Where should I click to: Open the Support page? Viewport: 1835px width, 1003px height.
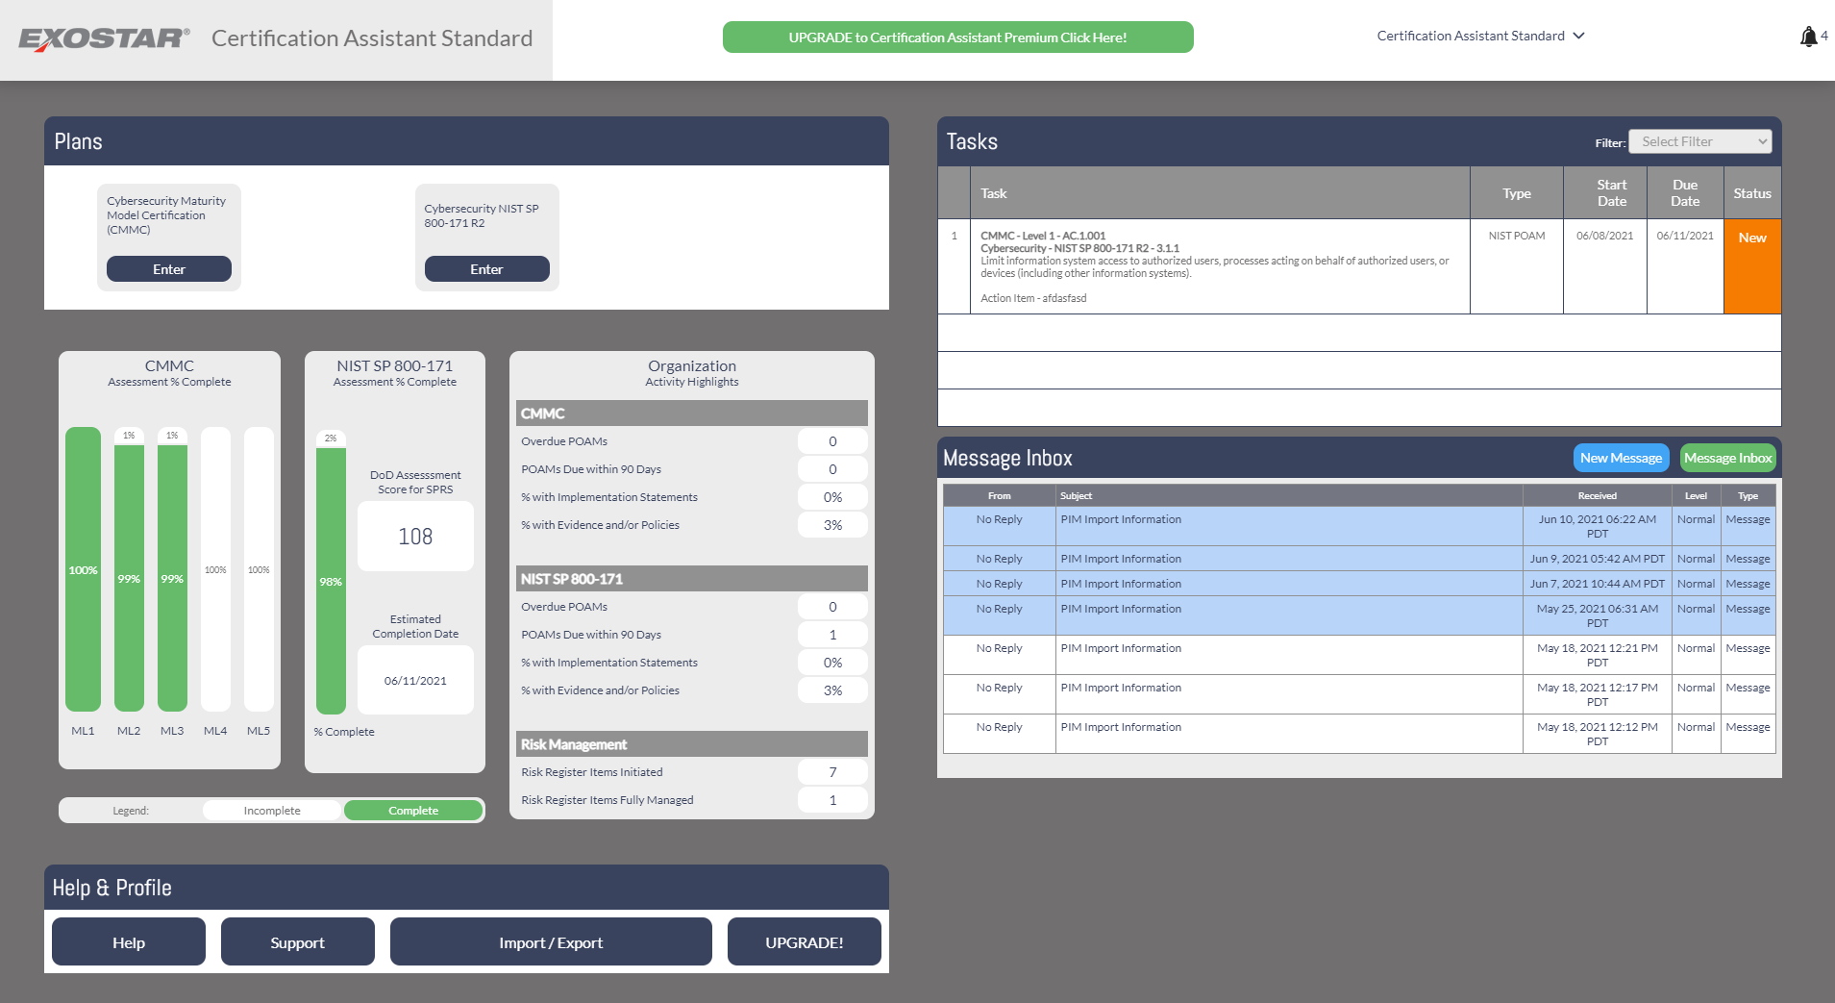tap(297, 942)
